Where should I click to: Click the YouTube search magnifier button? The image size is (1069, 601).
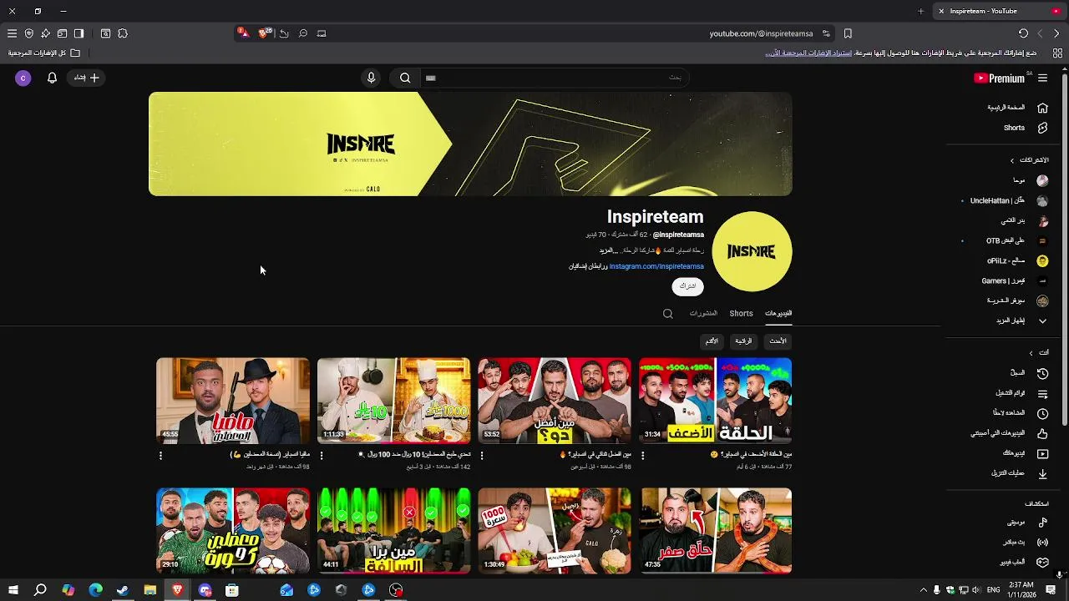pyautogui.click(x=405, y=78)
